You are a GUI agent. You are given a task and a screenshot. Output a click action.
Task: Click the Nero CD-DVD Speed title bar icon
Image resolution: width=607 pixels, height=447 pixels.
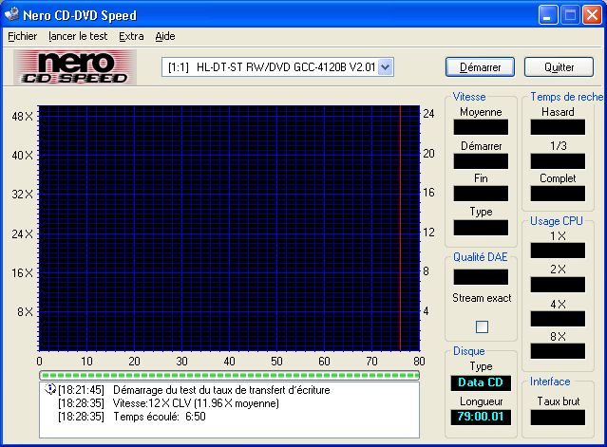11,14
